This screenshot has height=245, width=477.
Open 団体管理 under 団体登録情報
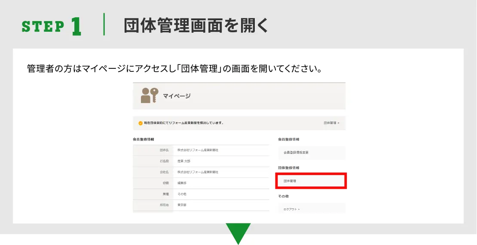click(311, 181)
